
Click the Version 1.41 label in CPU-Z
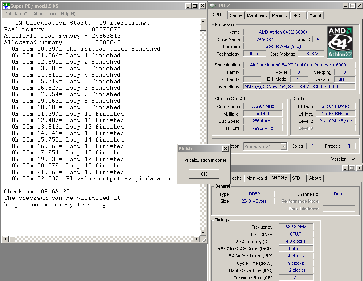pos(344,159)
